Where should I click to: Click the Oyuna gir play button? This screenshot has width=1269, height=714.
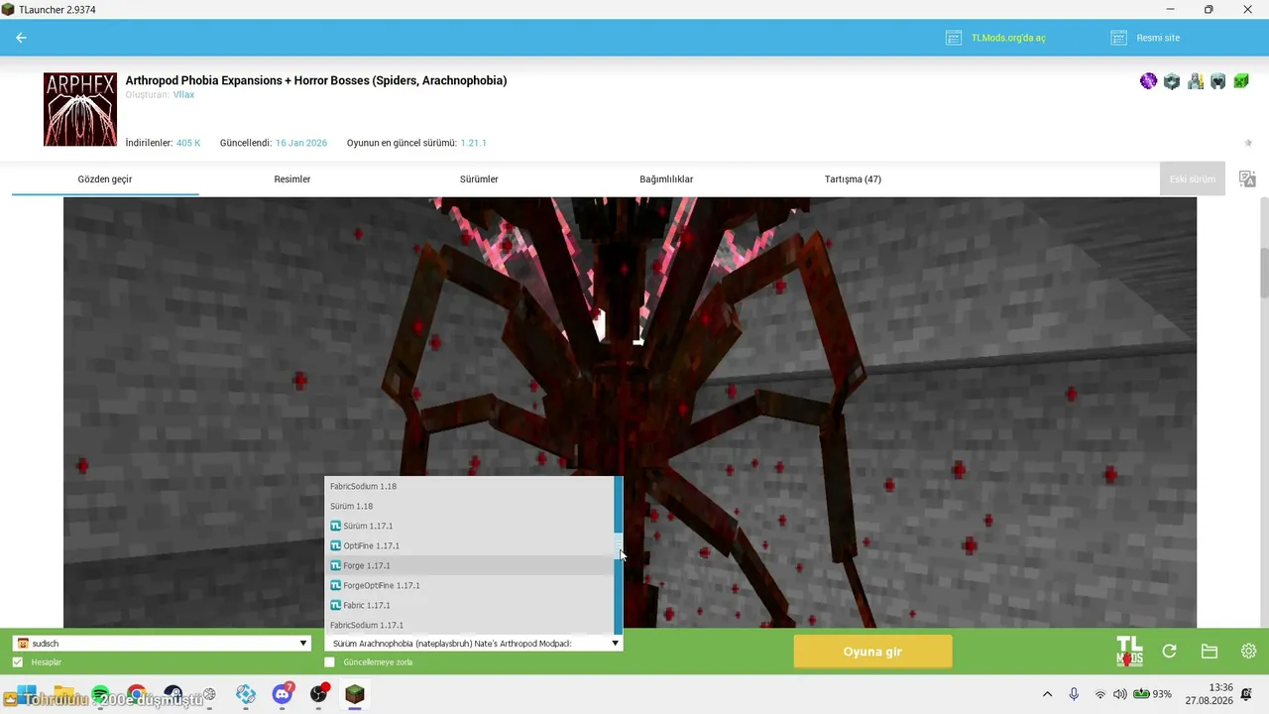click(872, 652)
